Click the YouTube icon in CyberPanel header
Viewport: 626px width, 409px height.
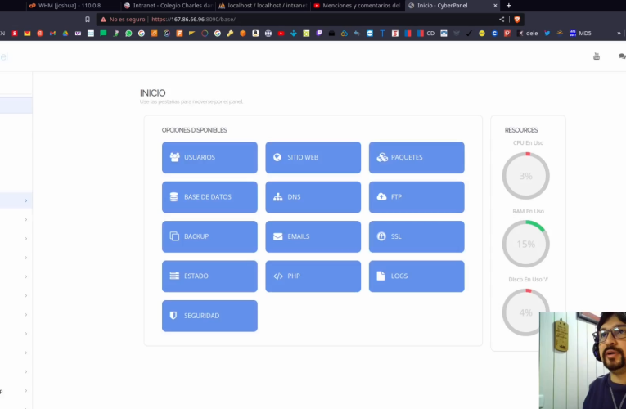click(x=597, y=56)
